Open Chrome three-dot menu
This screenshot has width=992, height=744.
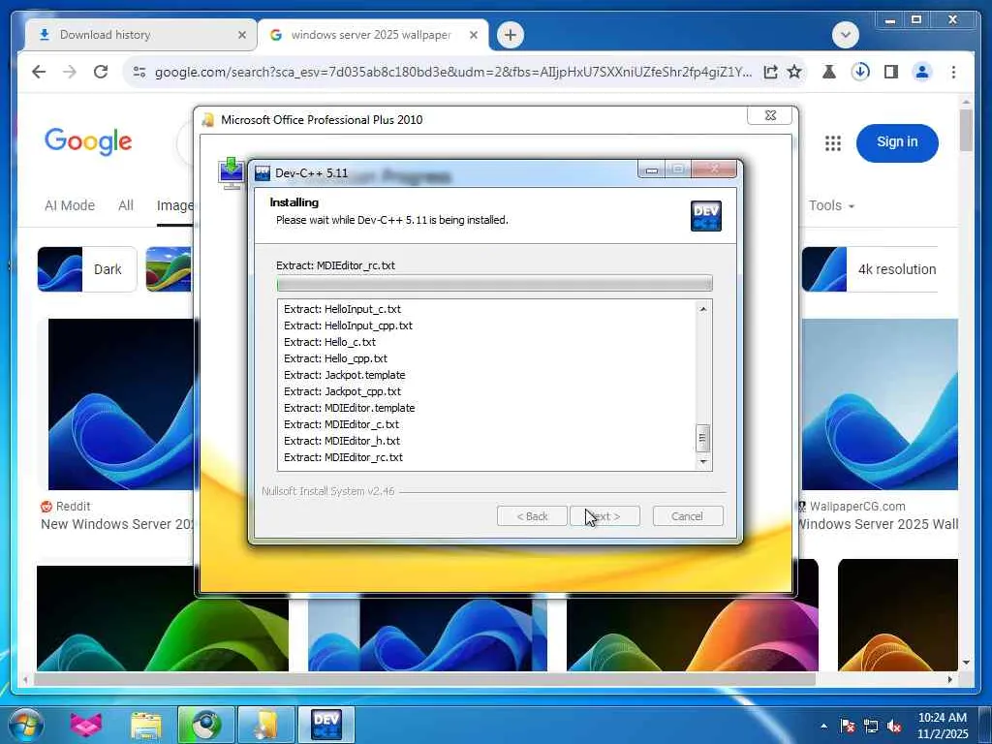click(953, 72)
